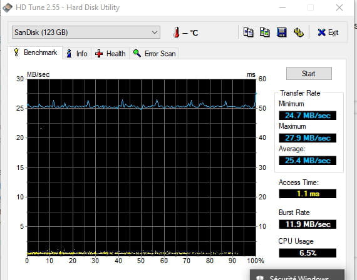
Task: Click the blue X Exit icon
Action: tap(321, 32)
